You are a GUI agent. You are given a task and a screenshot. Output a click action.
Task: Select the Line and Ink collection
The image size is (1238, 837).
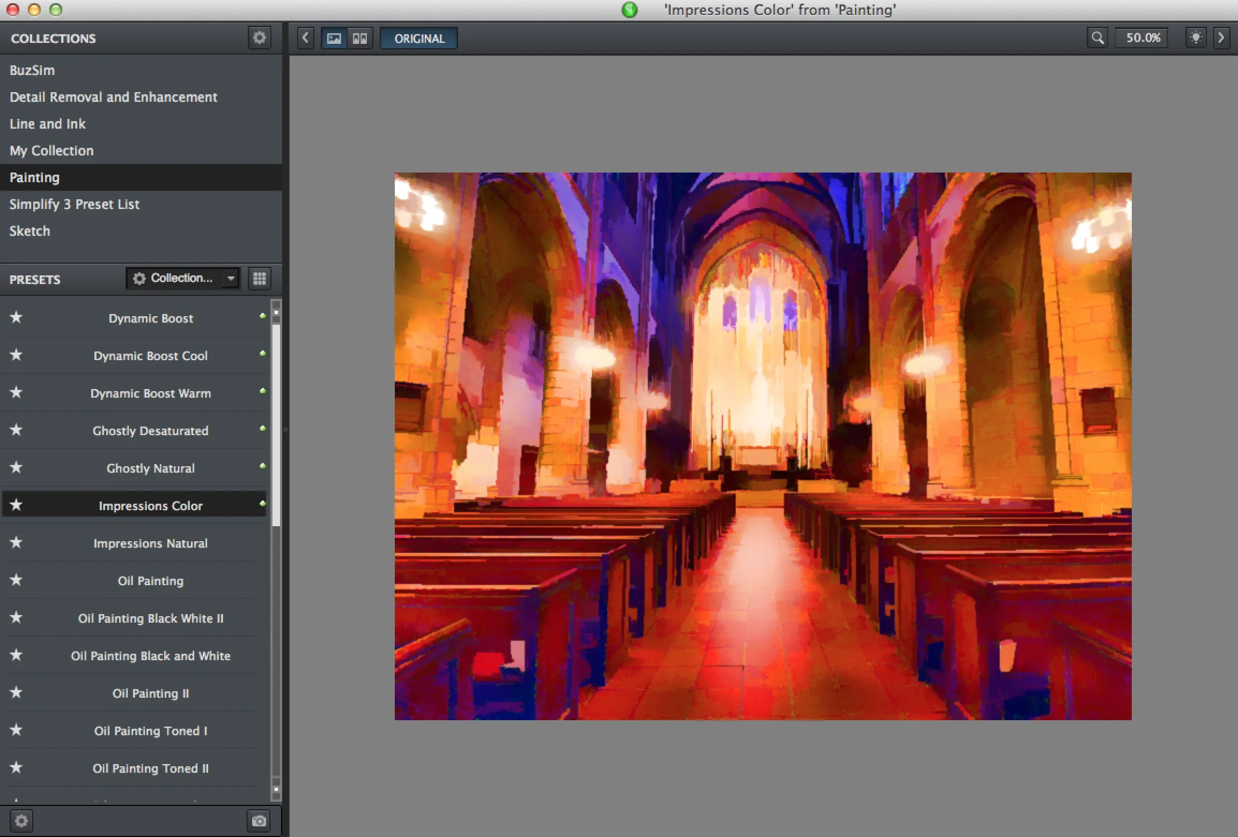click(141, 124)
